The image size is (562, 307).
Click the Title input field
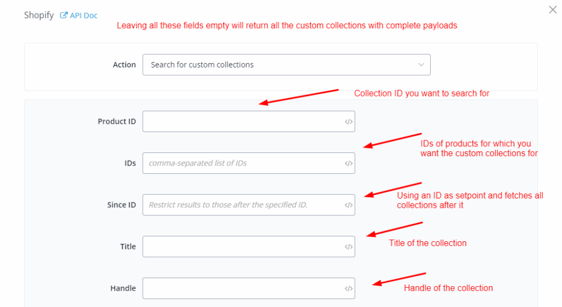pyautogui.click(x=241, y=247)
